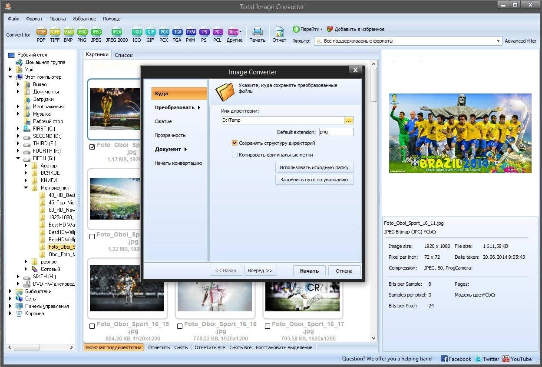Click Отметить все in bottom bar
542x367 pixels.
[210, 347]
